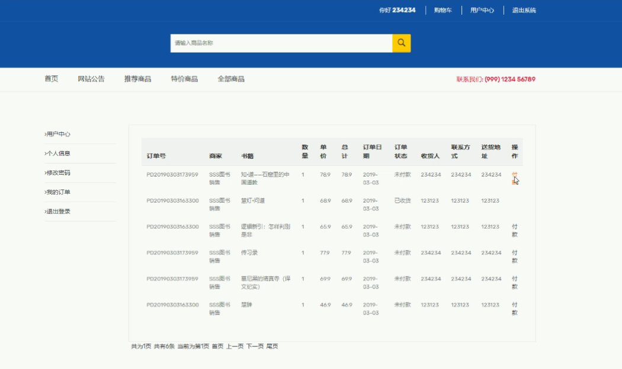Open the 全部商品 nav item
Viewport: 622px width, 369px height.
point(231,79)
